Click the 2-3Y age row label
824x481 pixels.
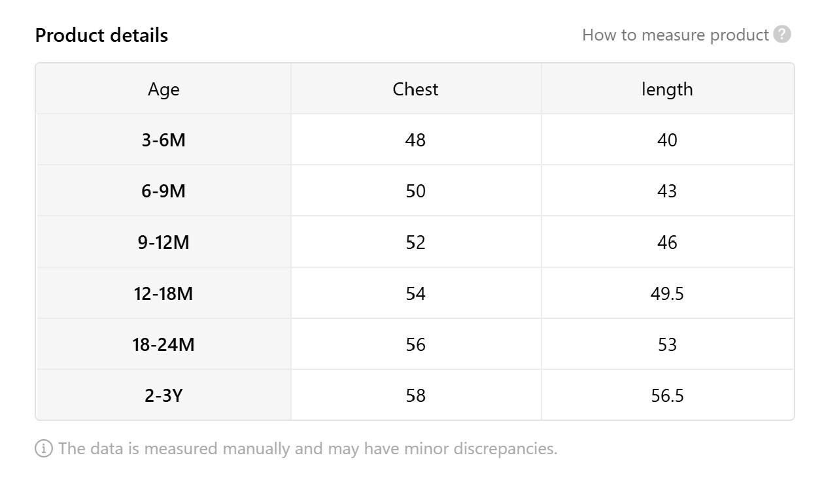[x=163, y=395]
